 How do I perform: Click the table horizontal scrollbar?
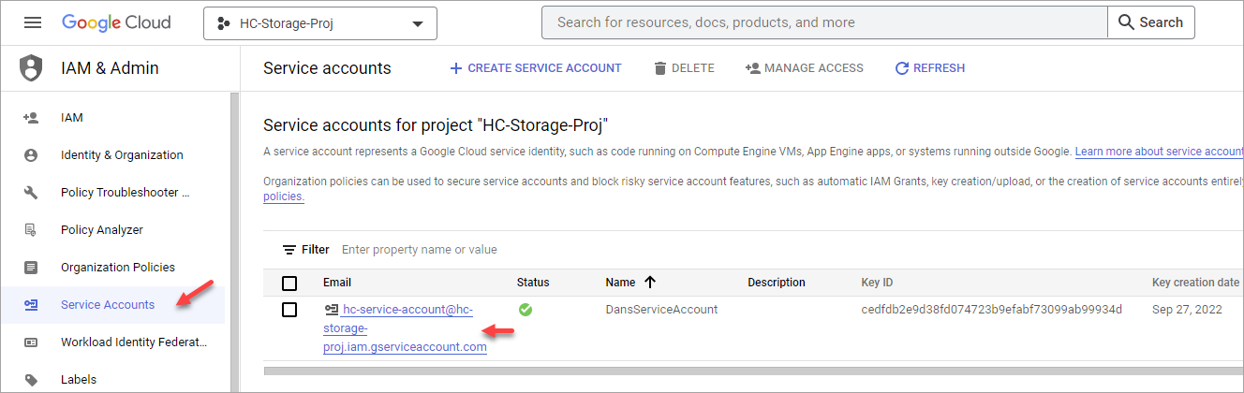pyautogui.click(x=754, y=371)
